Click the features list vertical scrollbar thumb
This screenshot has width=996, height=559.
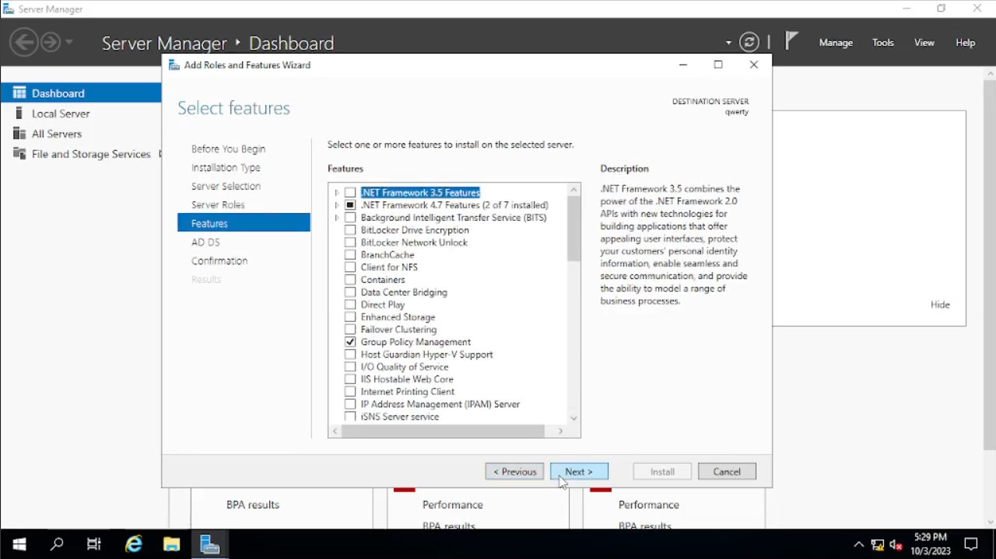coord(573,229)
